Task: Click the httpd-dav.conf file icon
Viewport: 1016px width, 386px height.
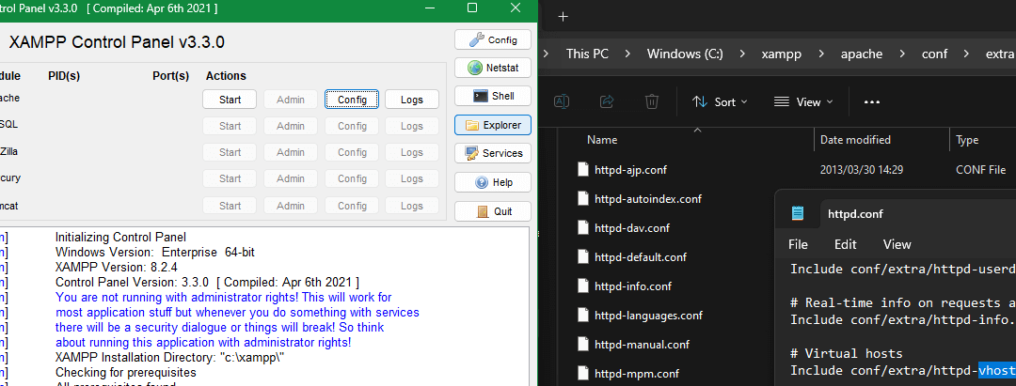Action: pyautogui.click(x=582, y=228)
